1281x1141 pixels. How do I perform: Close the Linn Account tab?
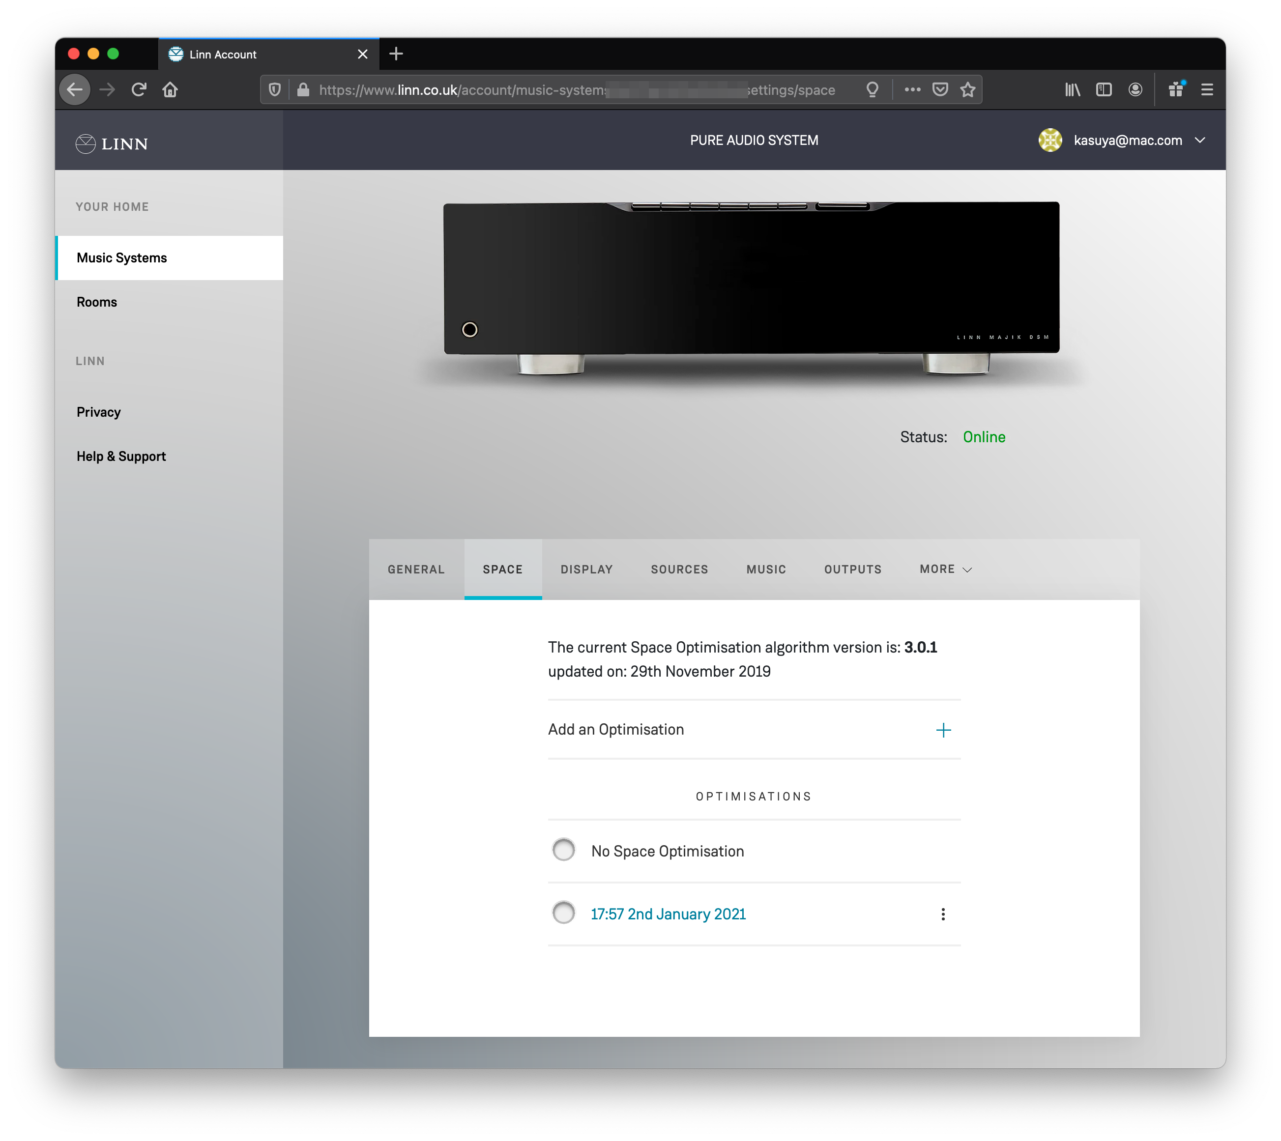(x=362, y=55)
